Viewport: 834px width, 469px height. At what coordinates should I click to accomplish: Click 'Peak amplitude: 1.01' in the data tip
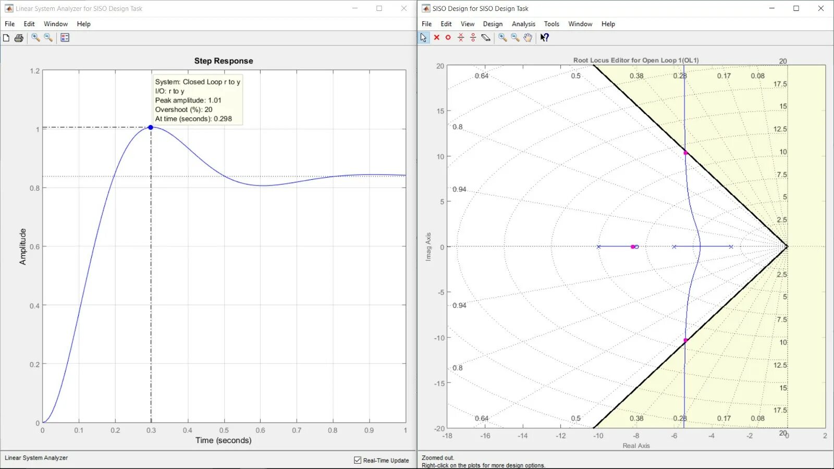point(188,101)
